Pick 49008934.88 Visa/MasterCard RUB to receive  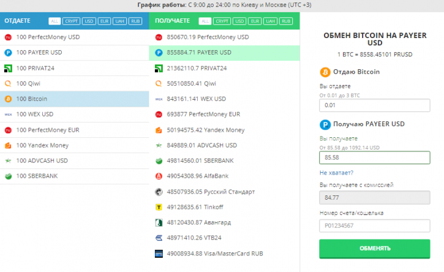coord(224,254)
